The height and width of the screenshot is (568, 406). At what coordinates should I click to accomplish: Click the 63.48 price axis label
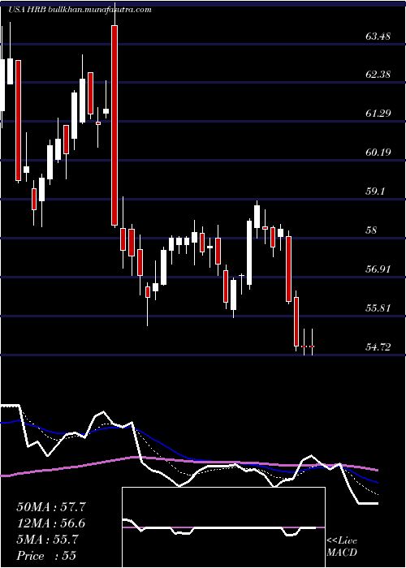point(378,37)
